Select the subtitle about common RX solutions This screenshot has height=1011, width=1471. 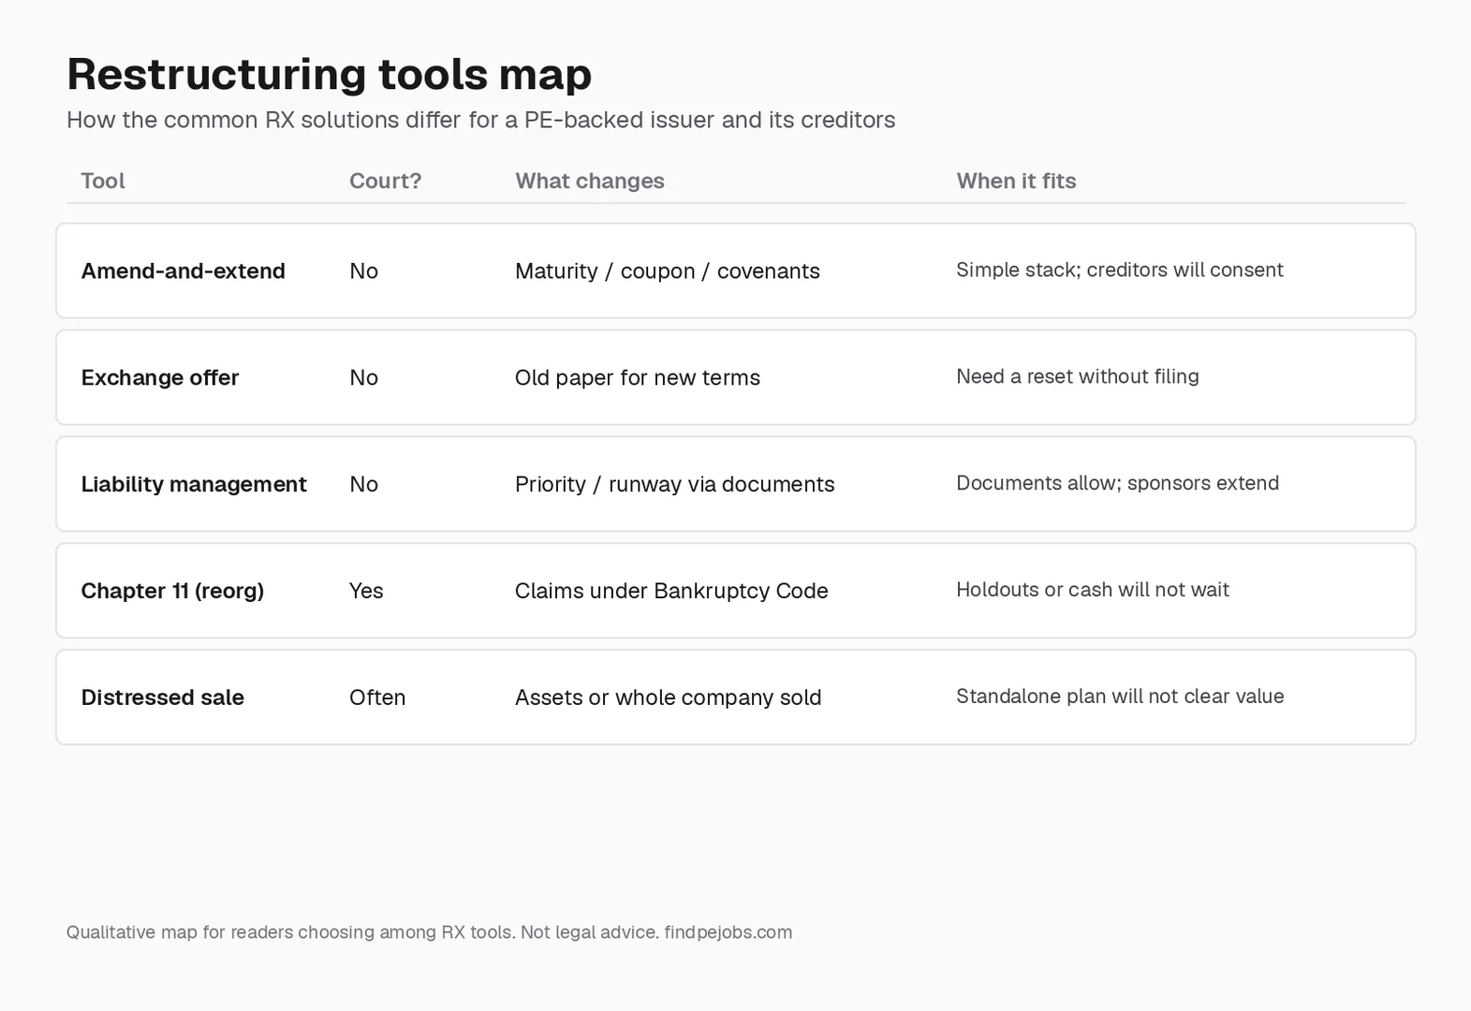[x=480, y=120]
